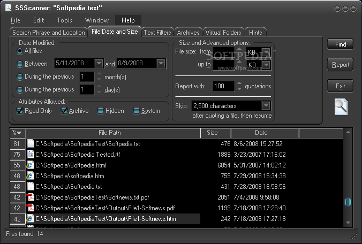Click the results list scroll down arrow
Image resolution: width=362 pixels, height=244 pixels.
tap(348, 223)
